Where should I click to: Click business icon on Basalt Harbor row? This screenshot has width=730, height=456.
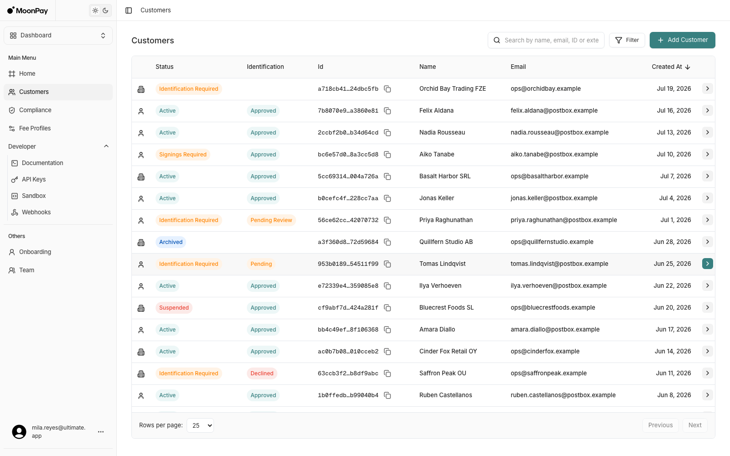coord(141,177)
